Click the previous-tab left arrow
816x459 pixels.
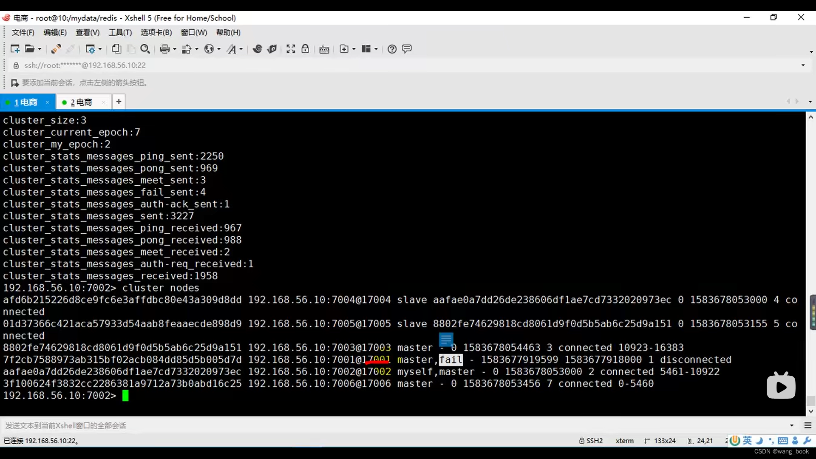(788, 101)
